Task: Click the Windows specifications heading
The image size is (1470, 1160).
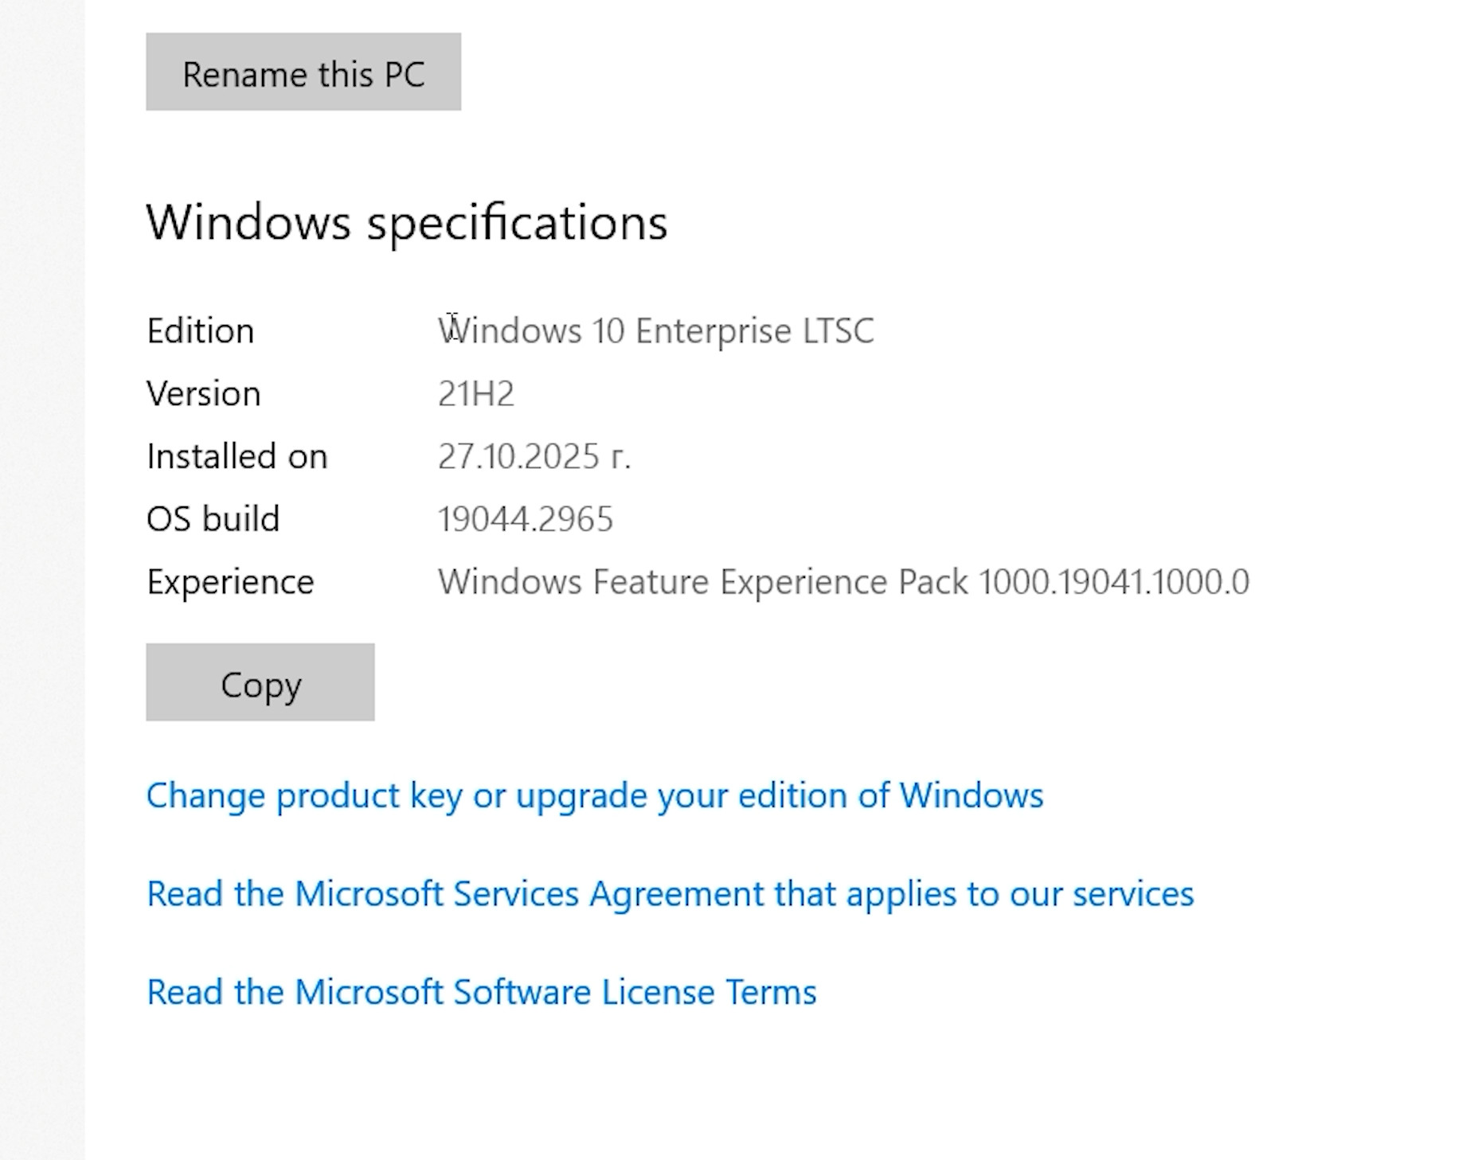Action: tap(406, 221)
